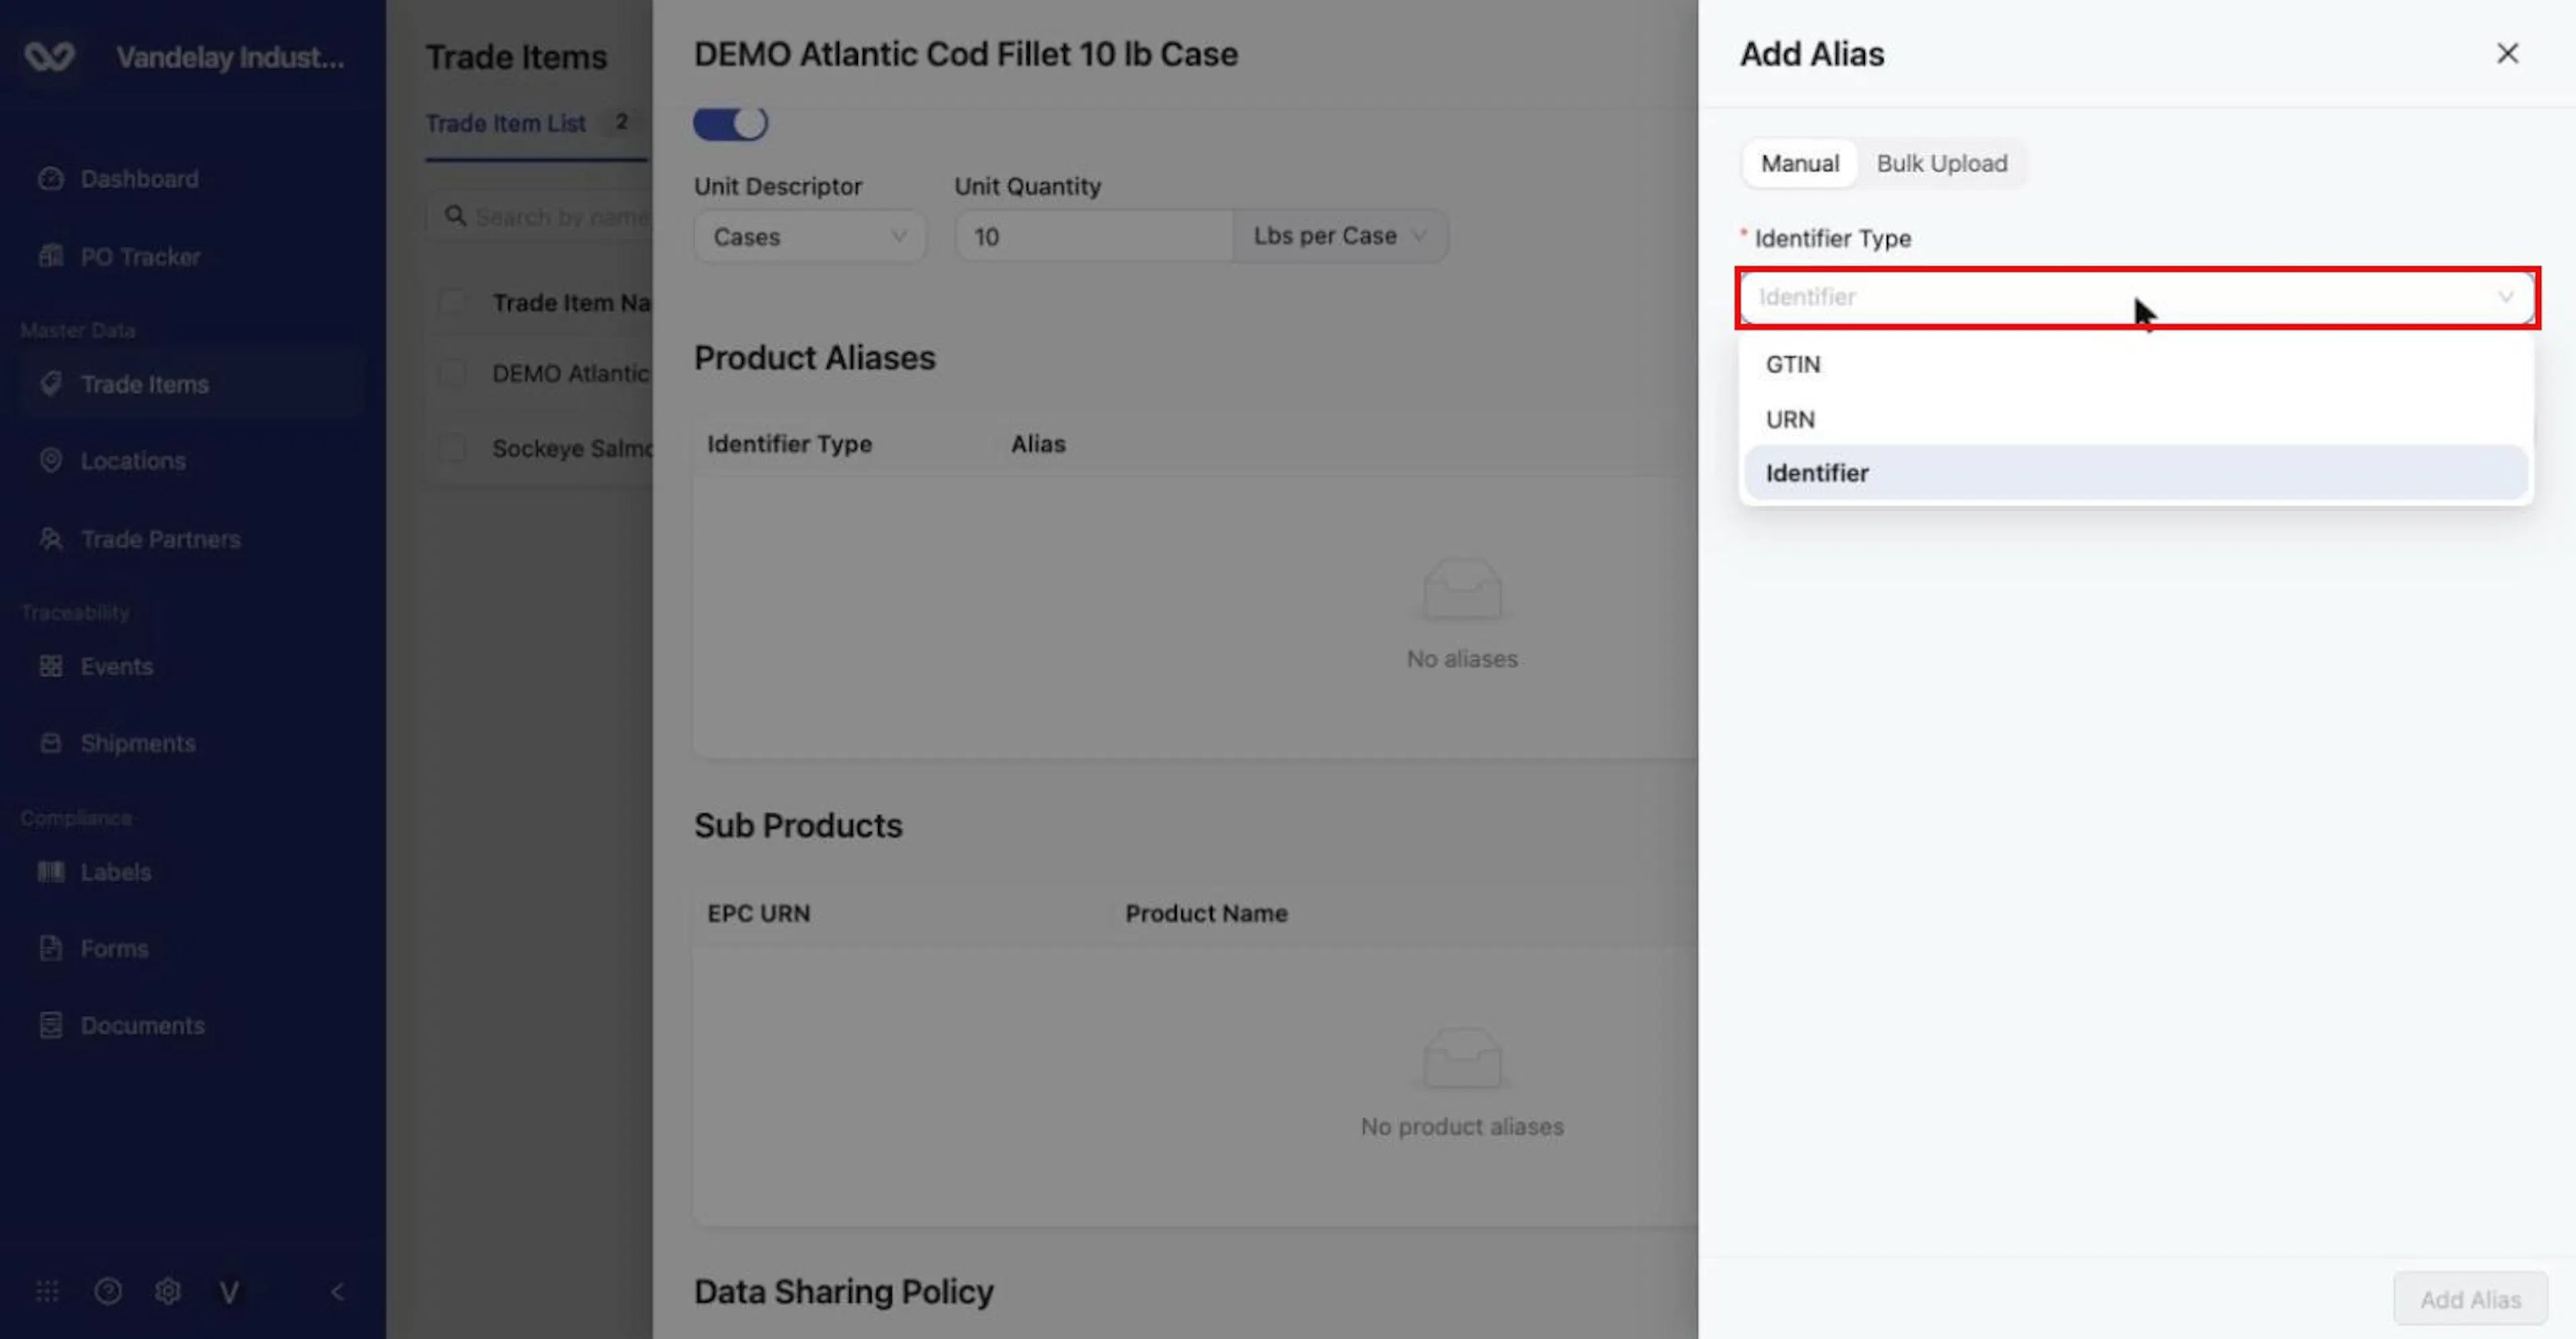Click the apps grid icon at sidebar bottom
2576x1339 pixels.
click(47, 1291)
